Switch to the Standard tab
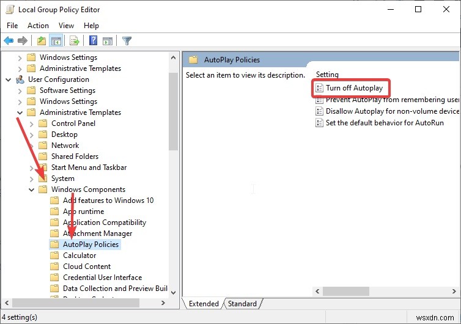 coord(242,303)
